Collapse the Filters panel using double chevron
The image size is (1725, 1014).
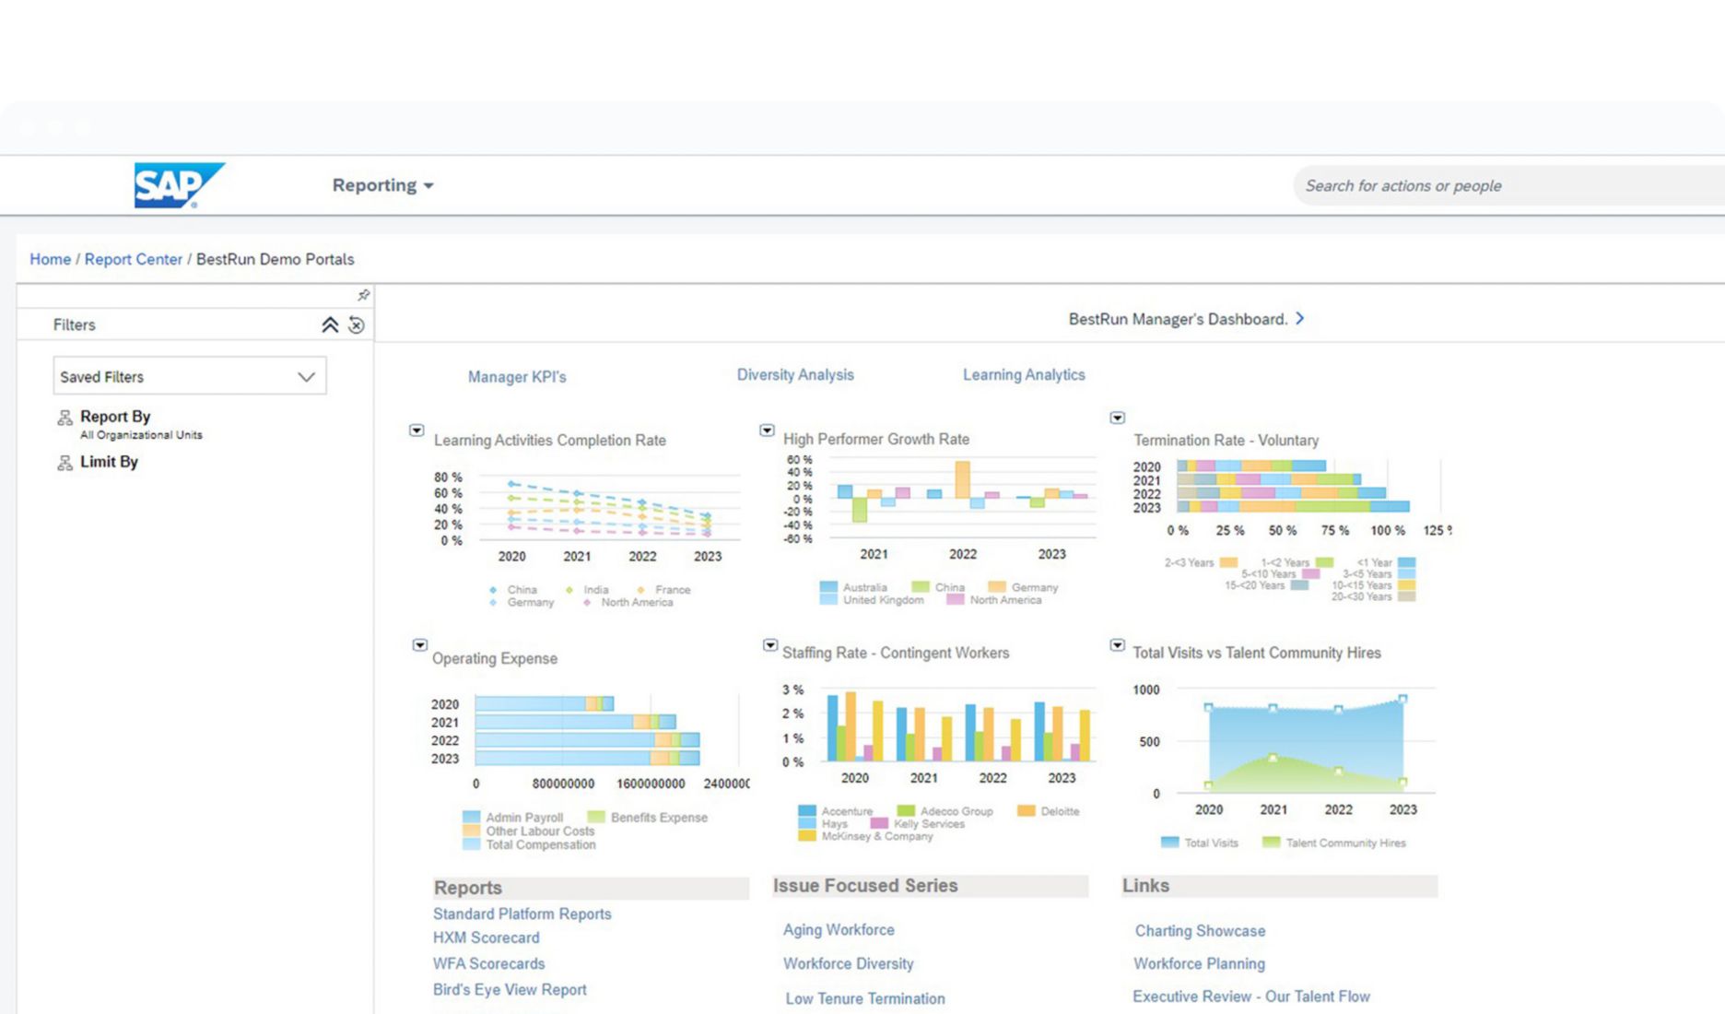(x=331, y=324)
